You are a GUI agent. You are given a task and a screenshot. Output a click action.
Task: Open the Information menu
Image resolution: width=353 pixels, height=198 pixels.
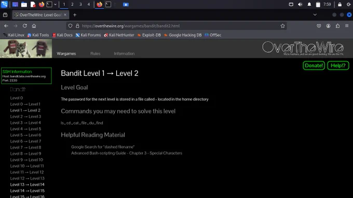(x=124, y=53)
